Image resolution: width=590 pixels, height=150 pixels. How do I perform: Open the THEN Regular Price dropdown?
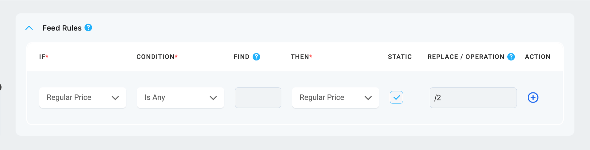[335, 98]
